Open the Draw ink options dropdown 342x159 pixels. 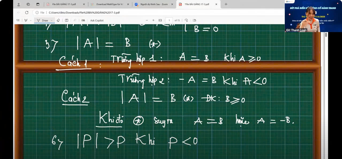coord(52,20)
